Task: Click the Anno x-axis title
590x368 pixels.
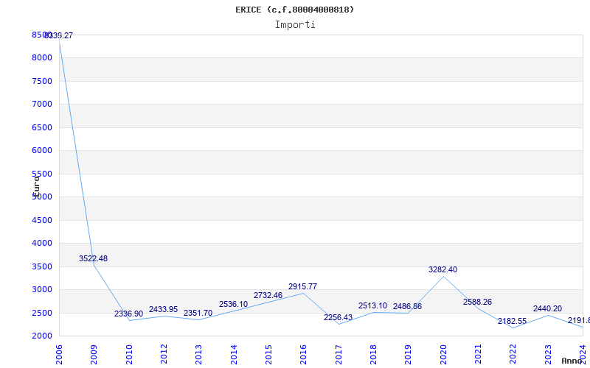Action: (573, 361)
